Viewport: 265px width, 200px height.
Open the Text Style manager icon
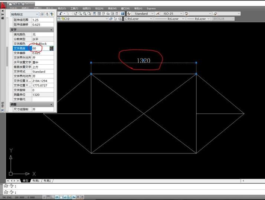click(129, 14)
